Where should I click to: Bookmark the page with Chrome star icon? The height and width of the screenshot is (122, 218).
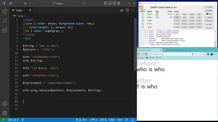(204, 54)
